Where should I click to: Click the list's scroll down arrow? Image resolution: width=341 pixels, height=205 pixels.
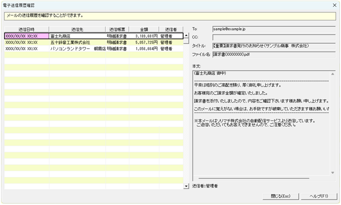(x=186, y=186)
